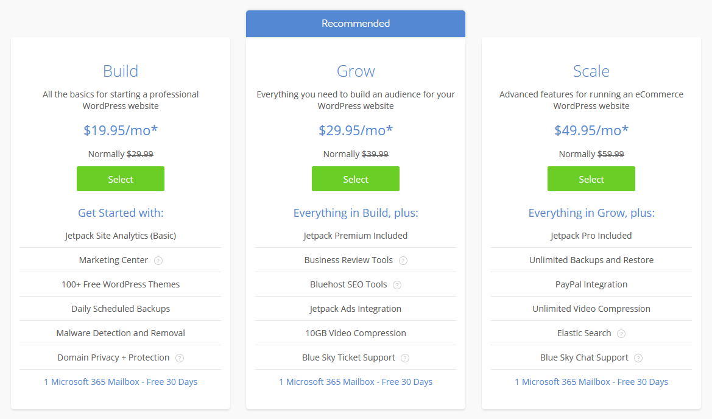Viewport: 712px width, 419px height.
Task: Show tooltip for Blue Sky Ticket Support
Action: click(x=405, y=358)
